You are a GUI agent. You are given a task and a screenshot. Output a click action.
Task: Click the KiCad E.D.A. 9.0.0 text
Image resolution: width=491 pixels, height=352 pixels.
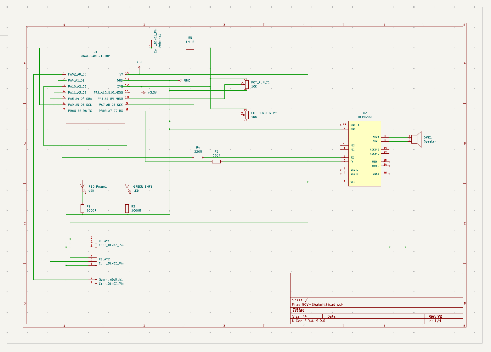click(x=308, y=321)
